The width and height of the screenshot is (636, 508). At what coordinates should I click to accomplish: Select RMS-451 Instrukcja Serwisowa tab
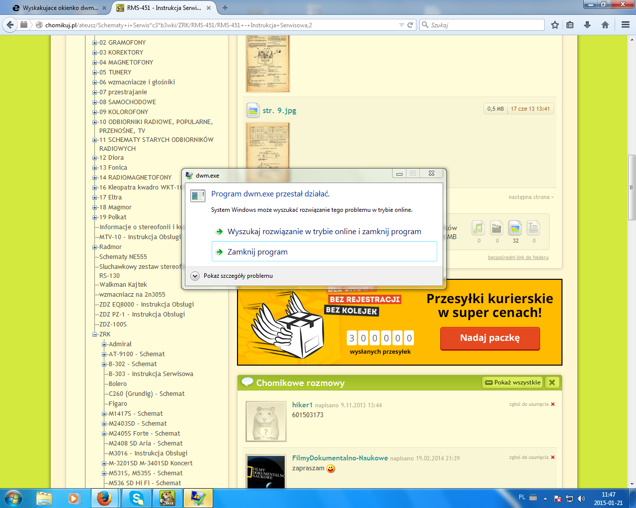164,8
